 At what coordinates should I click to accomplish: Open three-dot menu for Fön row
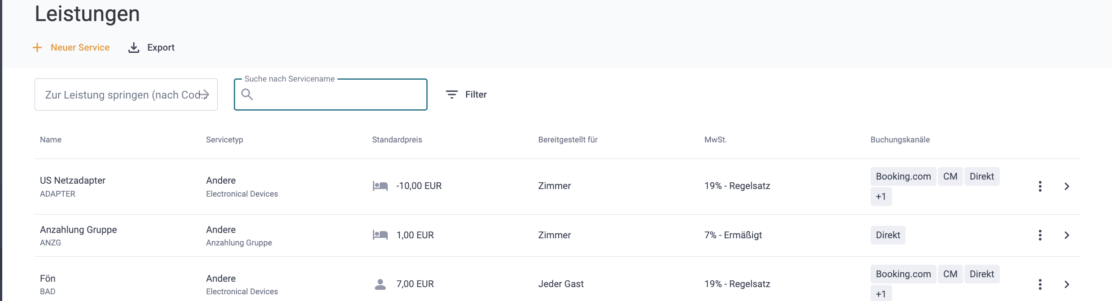click(1040, 284)
